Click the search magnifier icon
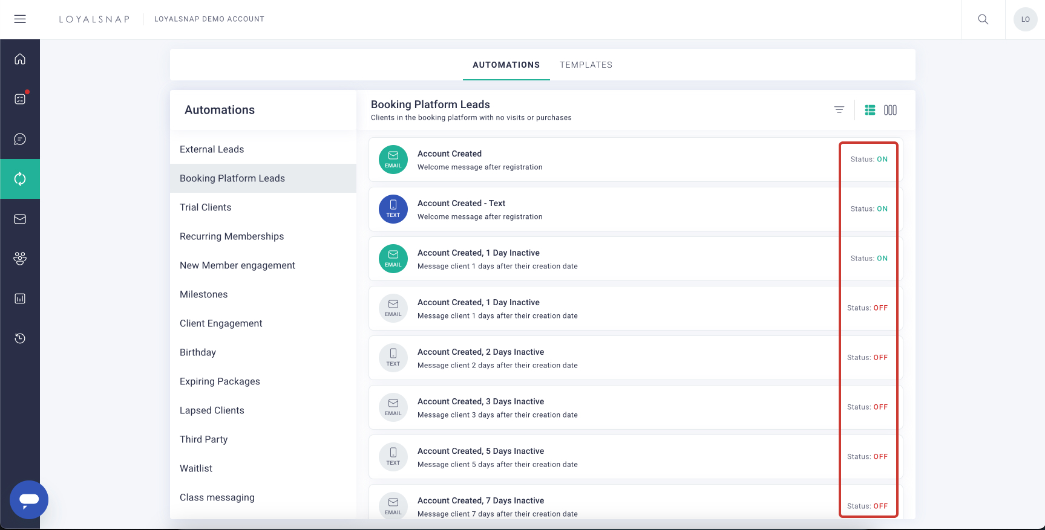The image size is (1045, 530). click(983, 19)
